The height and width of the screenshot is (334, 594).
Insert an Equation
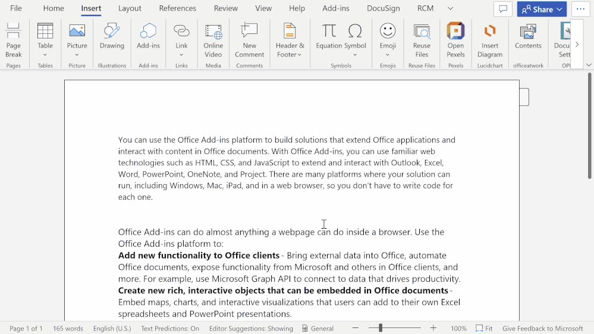(x=329, y=36)
